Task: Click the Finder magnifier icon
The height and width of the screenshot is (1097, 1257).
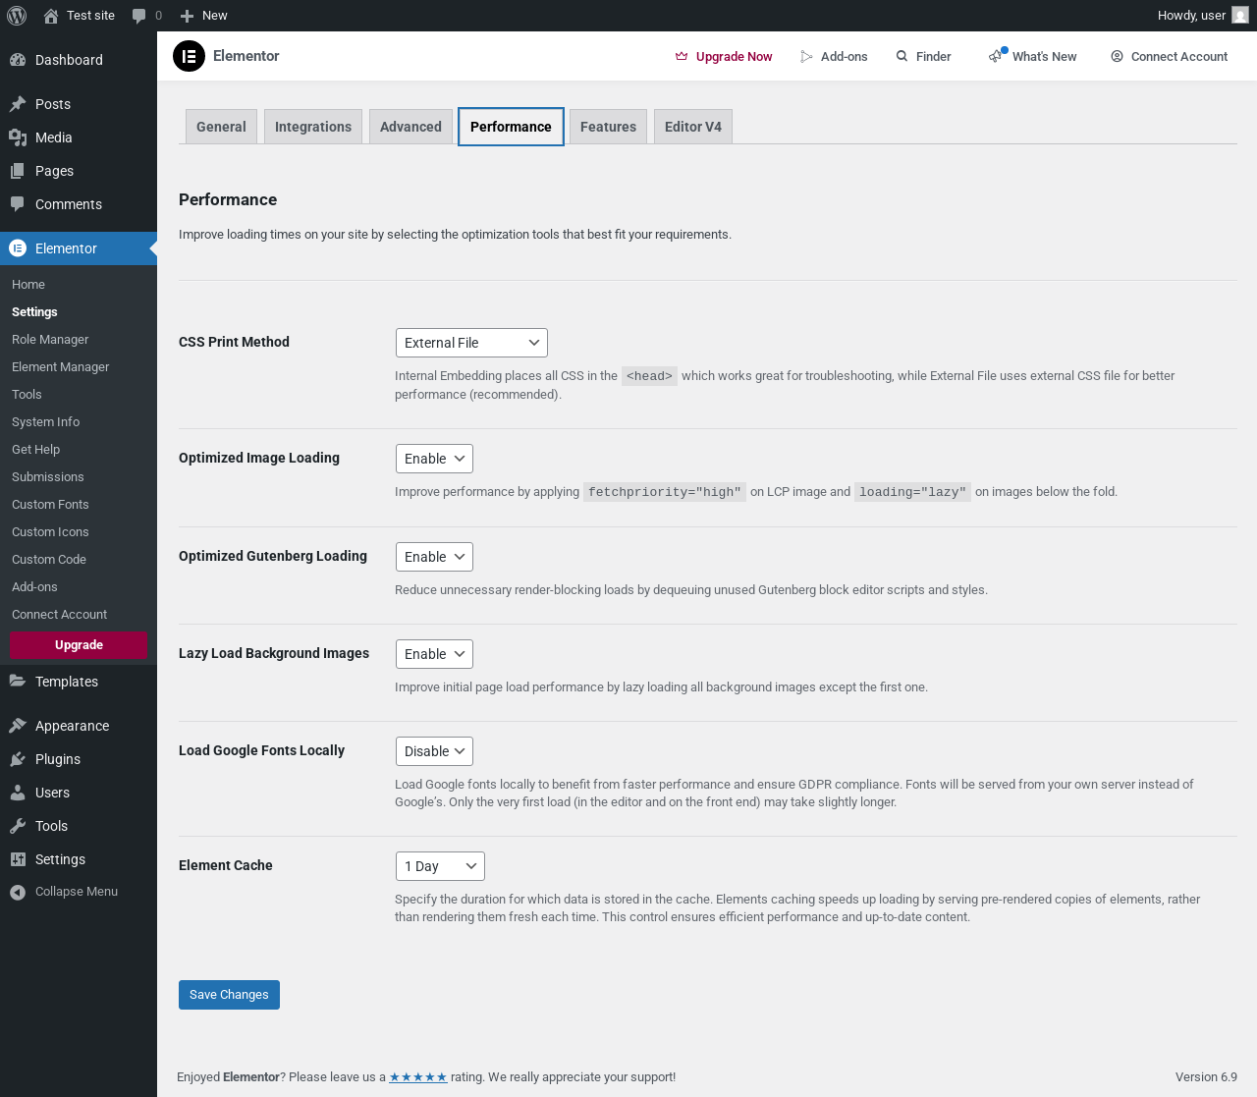Action: [x=902, y=57]
